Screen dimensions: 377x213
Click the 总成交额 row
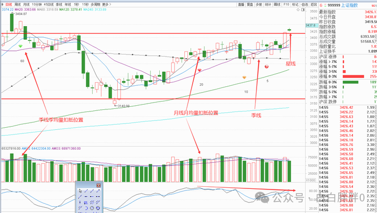coord(348,37)
